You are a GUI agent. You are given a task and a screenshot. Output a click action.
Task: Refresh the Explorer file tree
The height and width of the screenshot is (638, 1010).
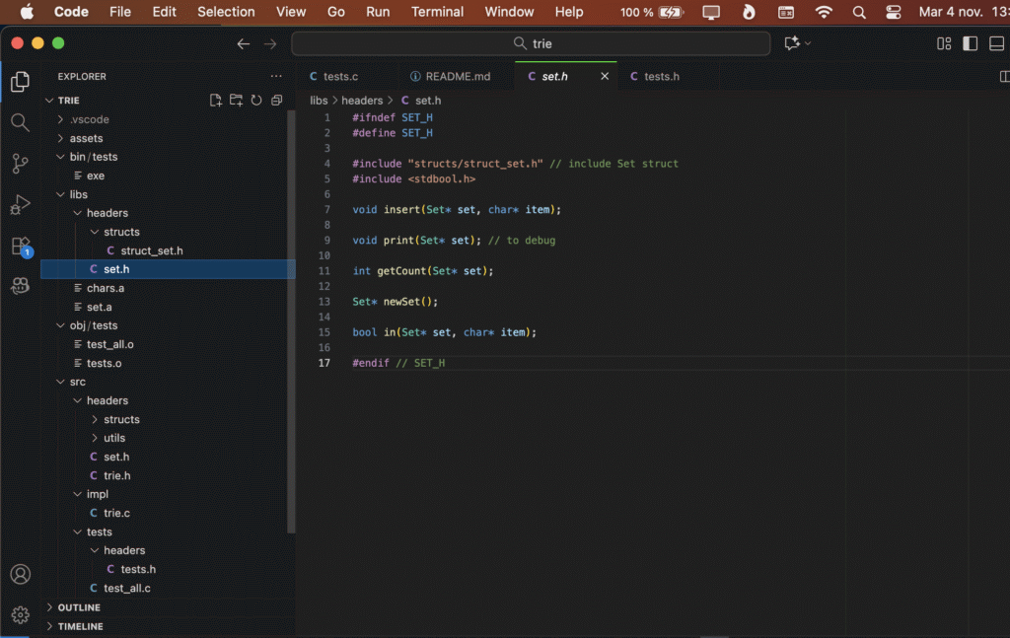coord(256,101)
